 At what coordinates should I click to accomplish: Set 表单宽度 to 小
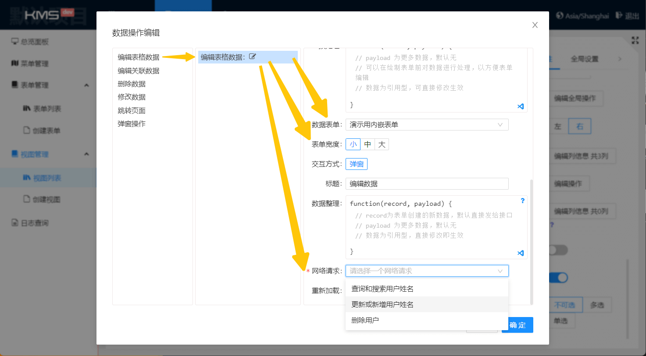pyautogui.click(x=353, y=145)
